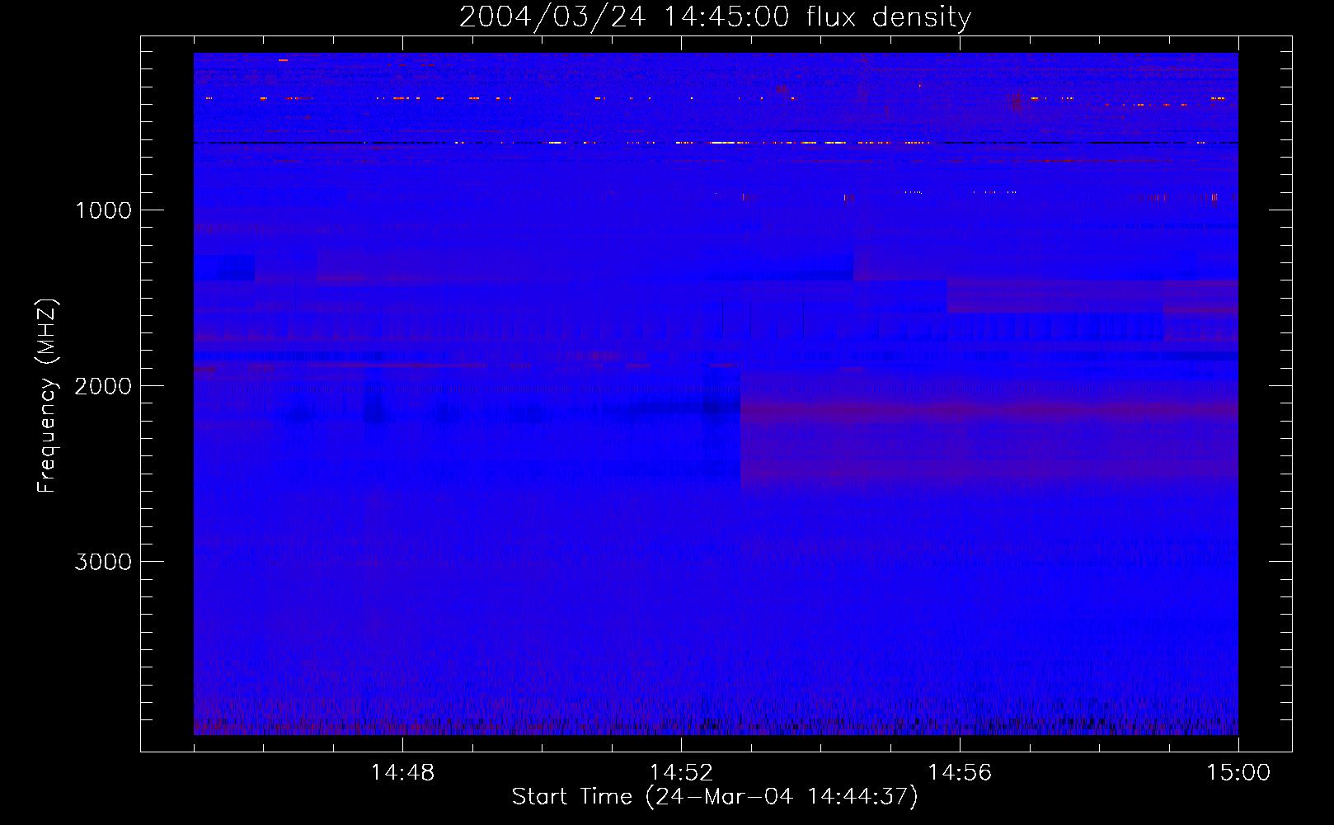Click the plot title "2004/03/24 14:45:00 flux density"

715,17
